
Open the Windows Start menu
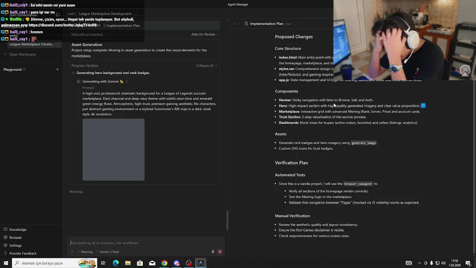pos(6,263)
